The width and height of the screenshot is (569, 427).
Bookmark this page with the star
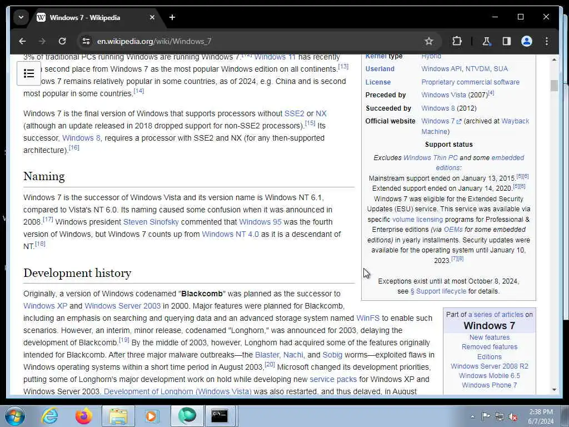[428, 41]
